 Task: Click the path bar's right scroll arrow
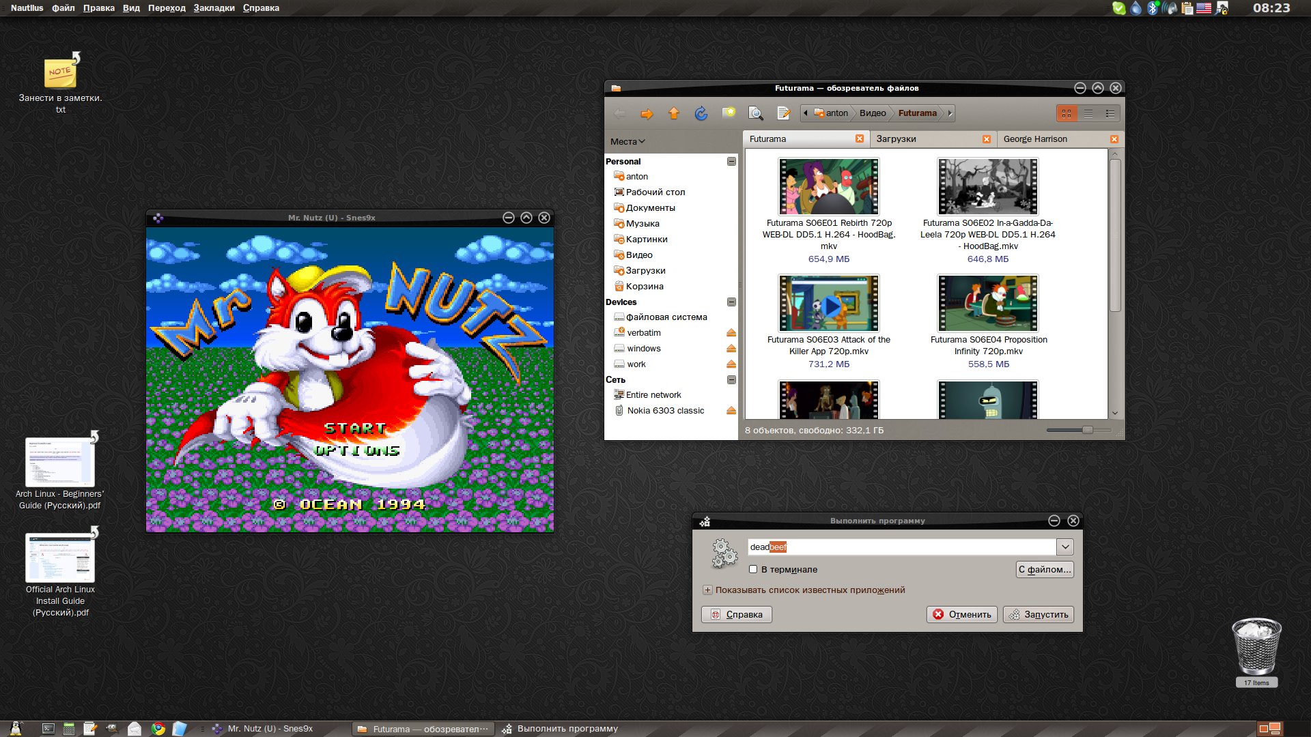click(x=950, y=113)
